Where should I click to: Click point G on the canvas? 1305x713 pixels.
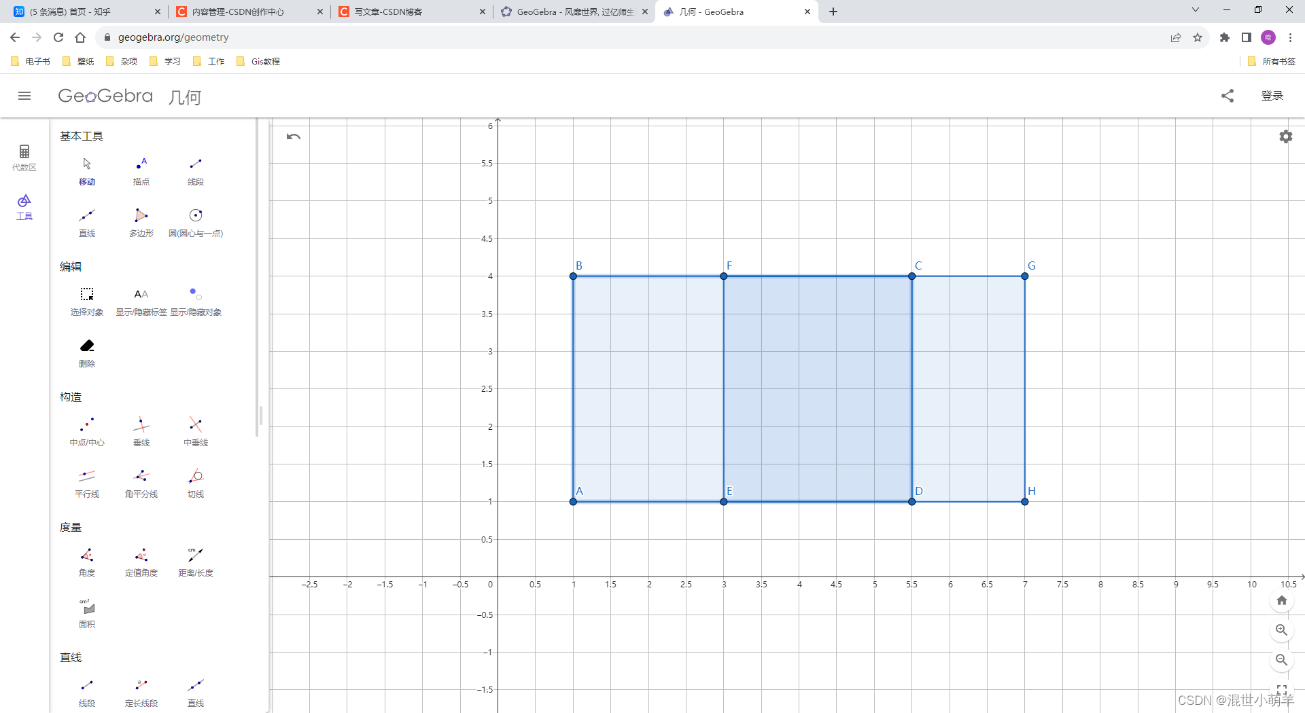[x=1025, y=276]
